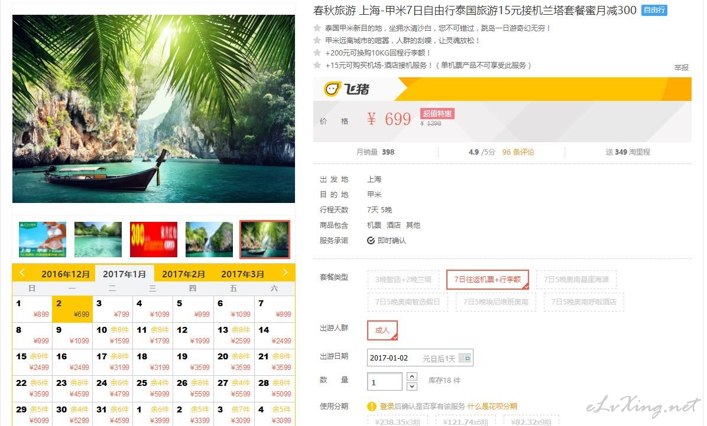This screenshot has height=426, width=707.
Task: Switch calendar to 2016年12月 tab
Action: point(66,274)
